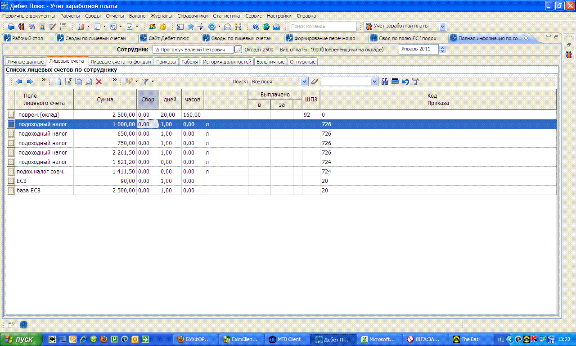This screenshot has height=346, width=576.
Task: Click the eraser clear-search icon
Action: pos(315,82)
